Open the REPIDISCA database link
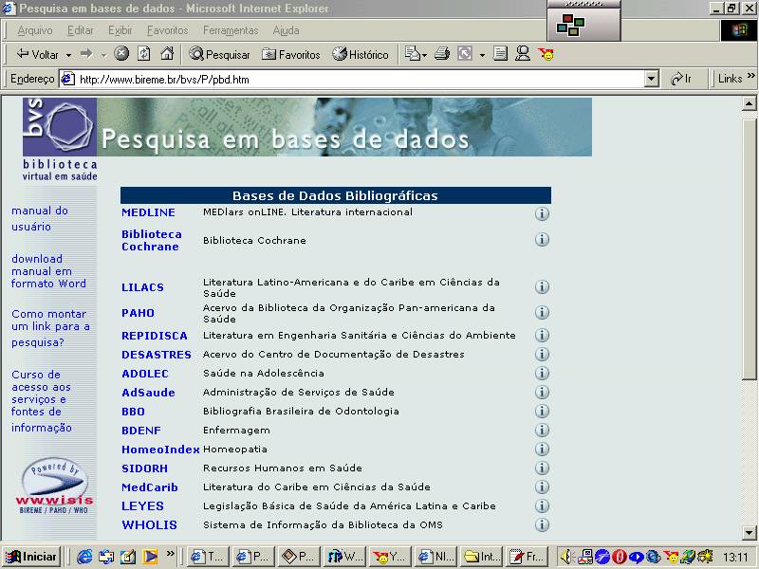The width and height of the screenshot is (759, 569). pos(155,336)
